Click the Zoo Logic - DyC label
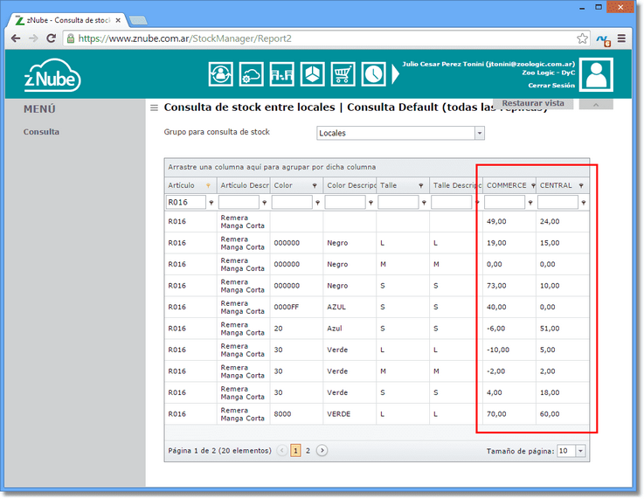This screenshot has height=499, width=644. 548,73
